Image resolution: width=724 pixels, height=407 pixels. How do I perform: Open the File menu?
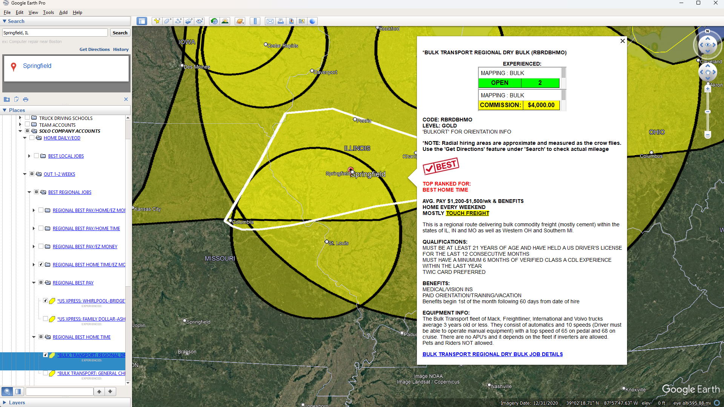point(7,12)
